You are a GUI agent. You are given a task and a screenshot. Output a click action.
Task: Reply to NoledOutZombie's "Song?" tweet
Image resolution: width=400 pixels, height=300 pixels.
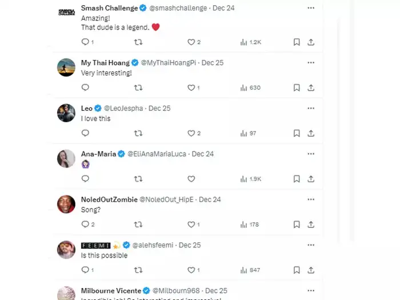(85, 225)
